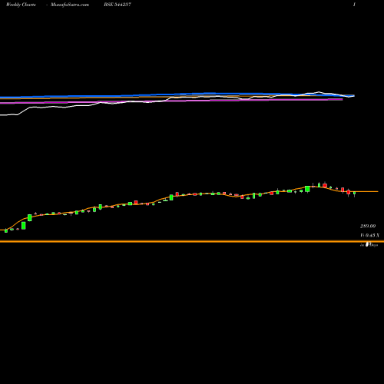Click the 'BSE 544257' symbol text

click(118, 5)
